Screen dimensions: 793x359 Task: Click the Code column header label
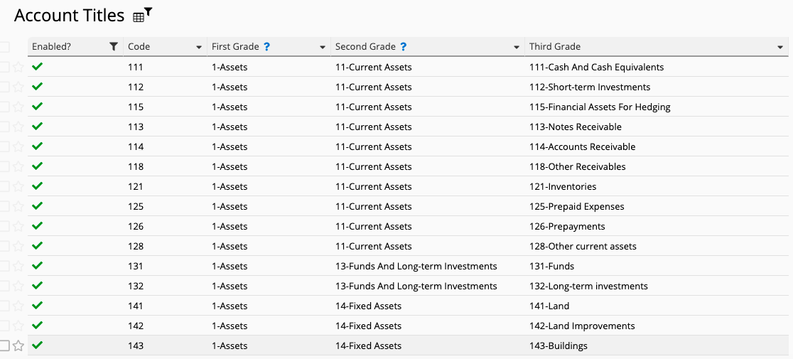coord(139,46)
